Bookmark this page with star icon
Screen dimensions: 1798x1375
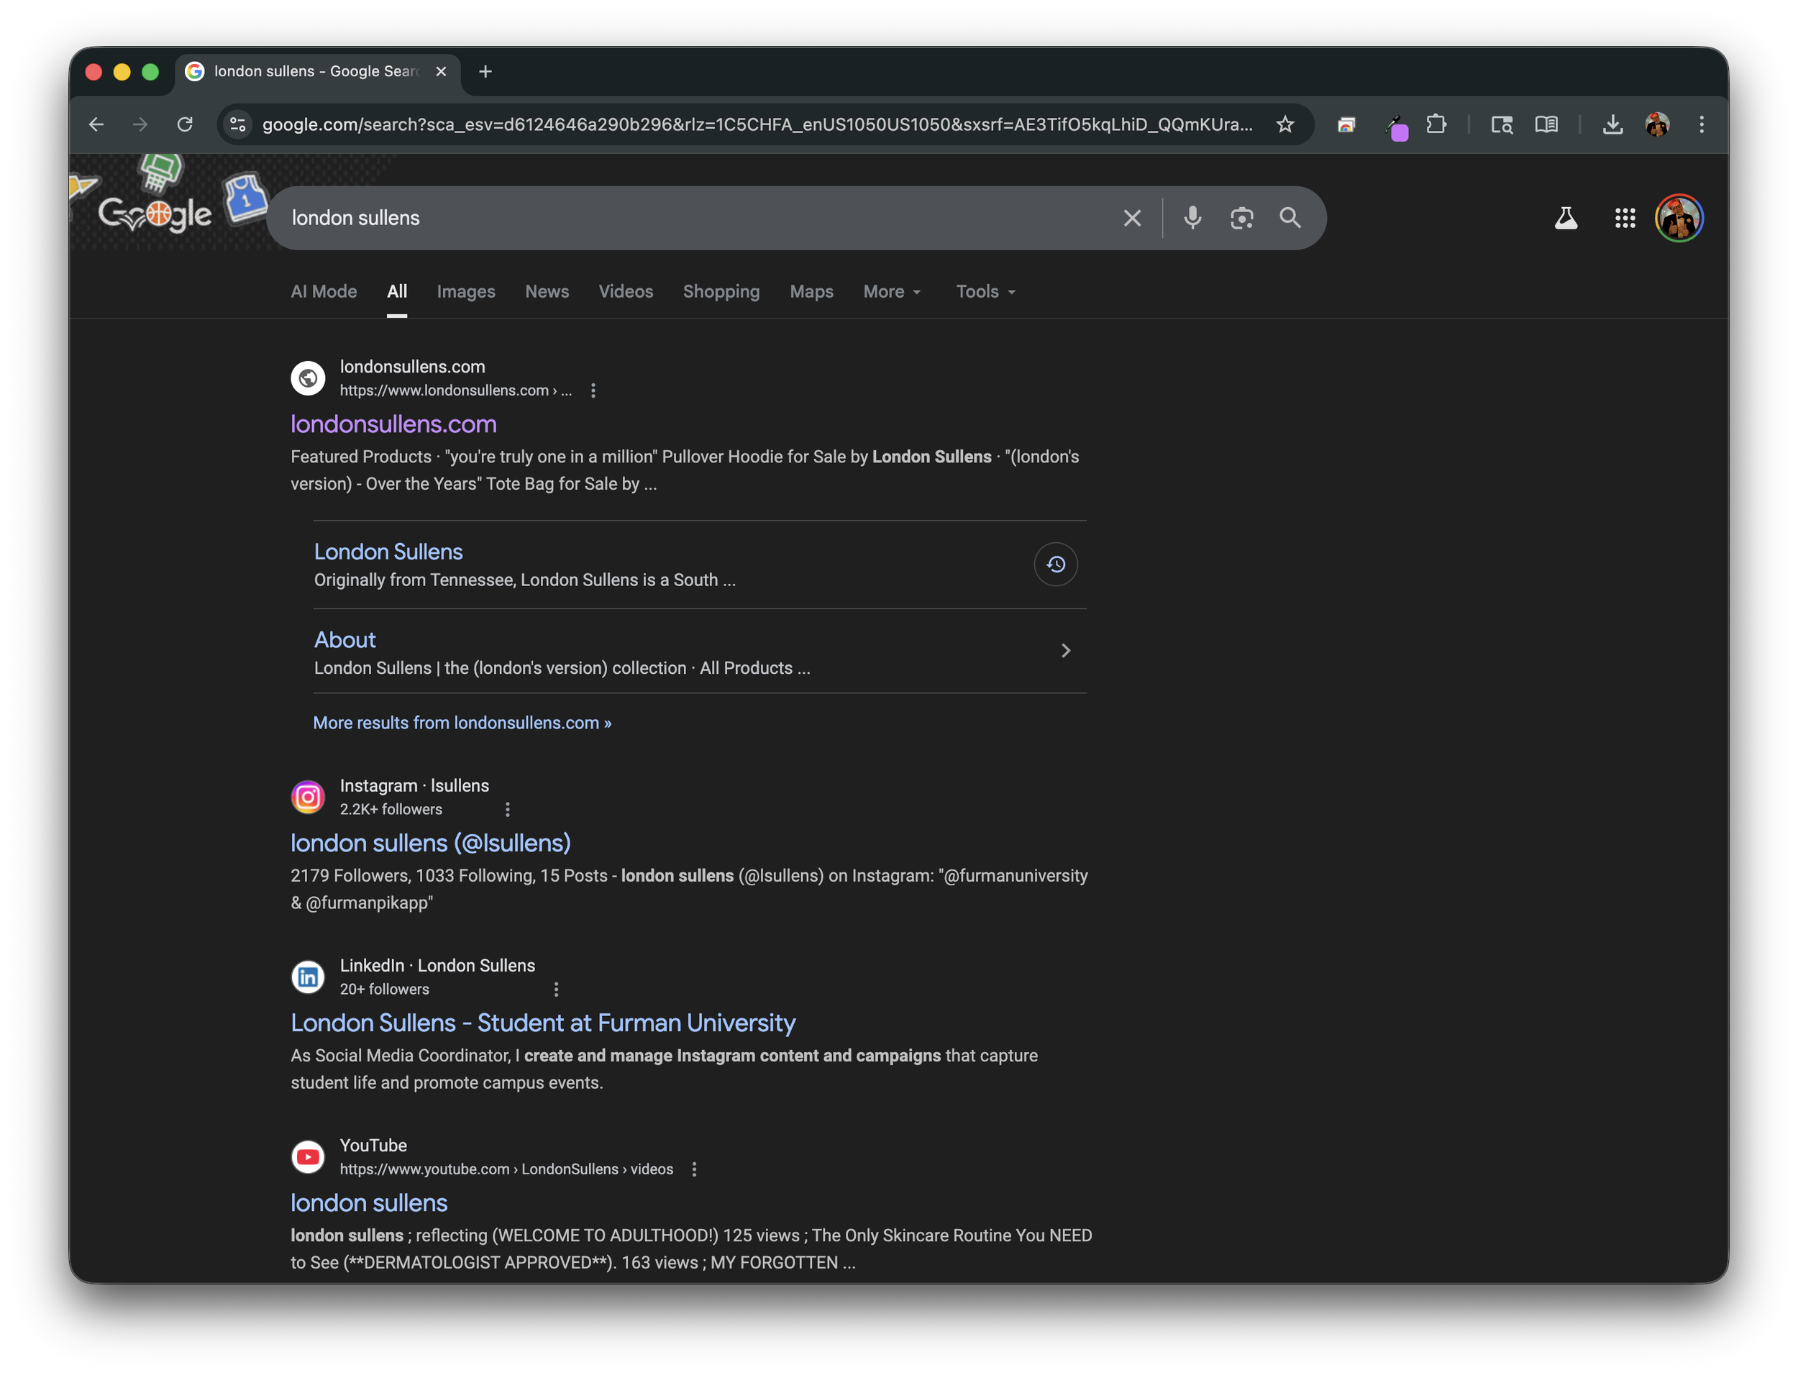point(1285,124)
